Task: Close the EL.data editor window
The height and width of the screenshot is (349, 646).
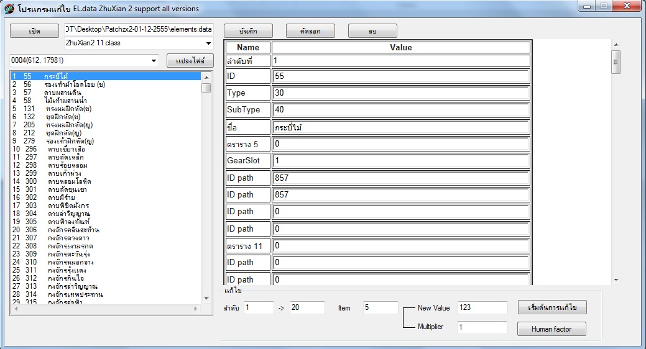Action: coord(627,6)
